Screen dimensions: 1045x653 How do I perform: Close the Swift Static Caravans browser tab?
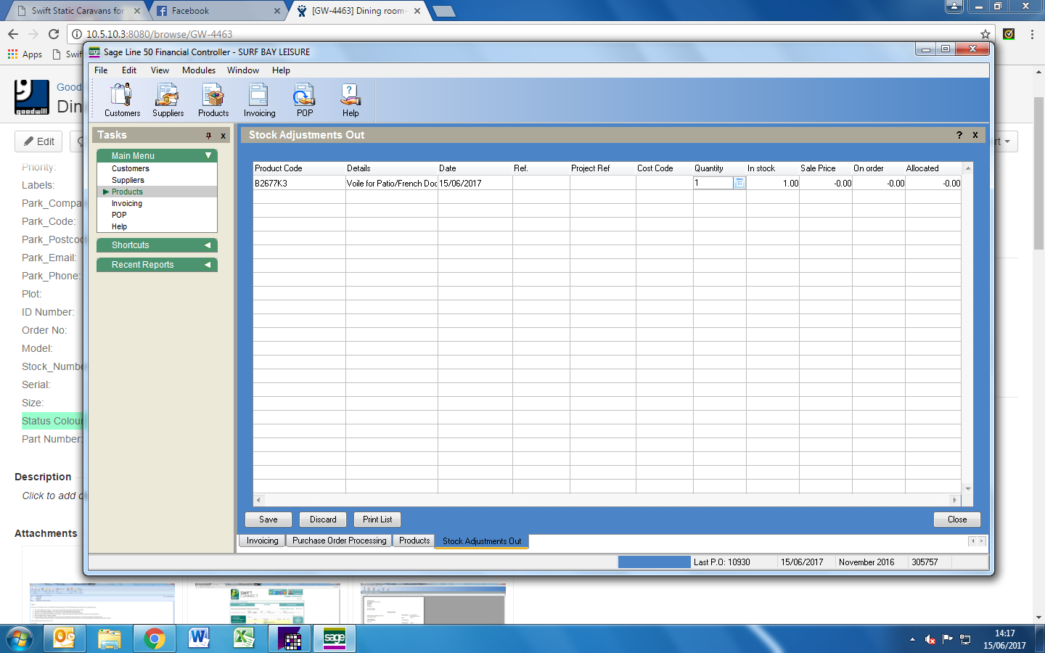pos(137,11)
